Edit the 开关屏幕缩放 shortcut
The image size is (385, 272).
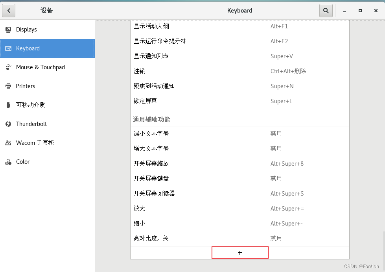(239, 164)
